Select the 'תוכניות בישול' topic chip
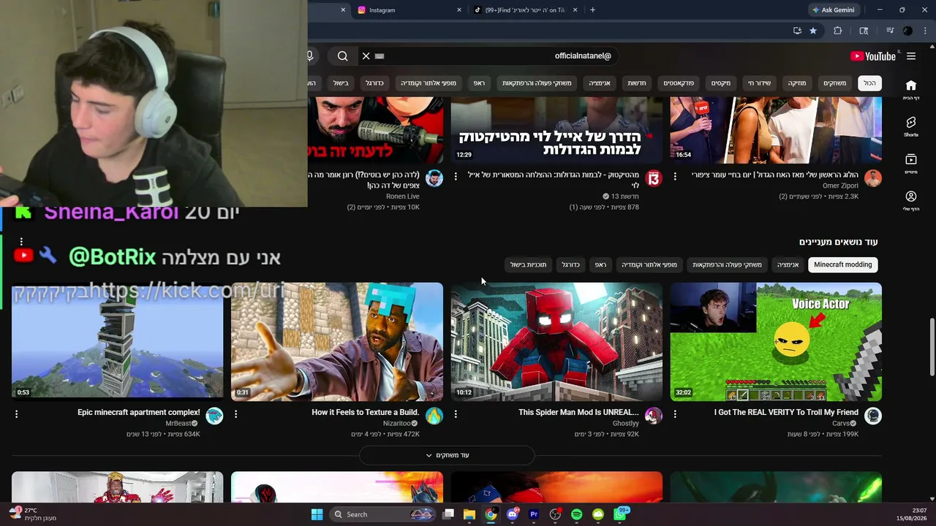 point(529,264)
